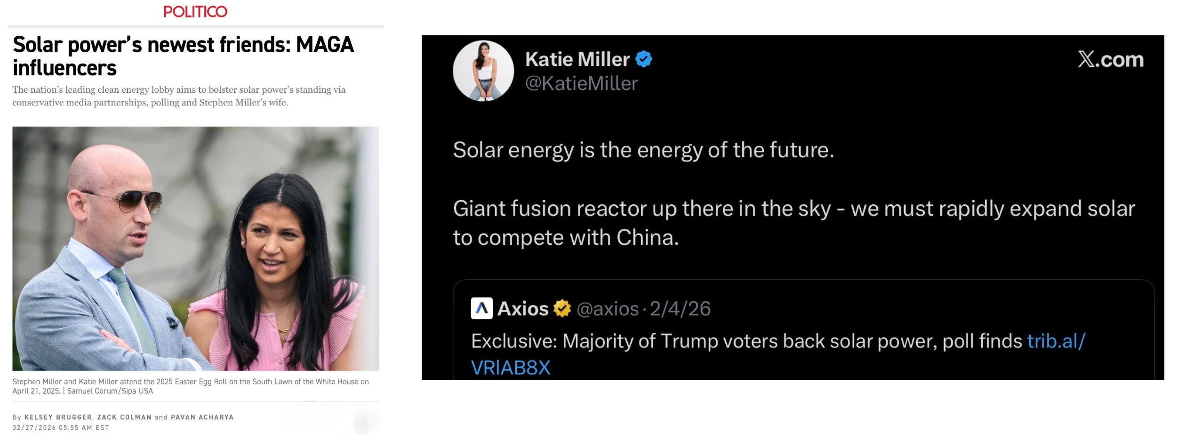The width and height of the screenshot is (1178, 436).
Task: Open the Stephen and Katie Miller photo
Action: [x=195, y=249]
